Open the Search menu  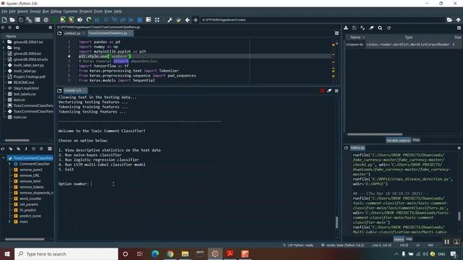[x=22, y=12]
